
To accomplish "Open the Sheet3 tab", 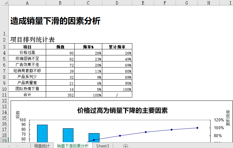I will 103,146.
